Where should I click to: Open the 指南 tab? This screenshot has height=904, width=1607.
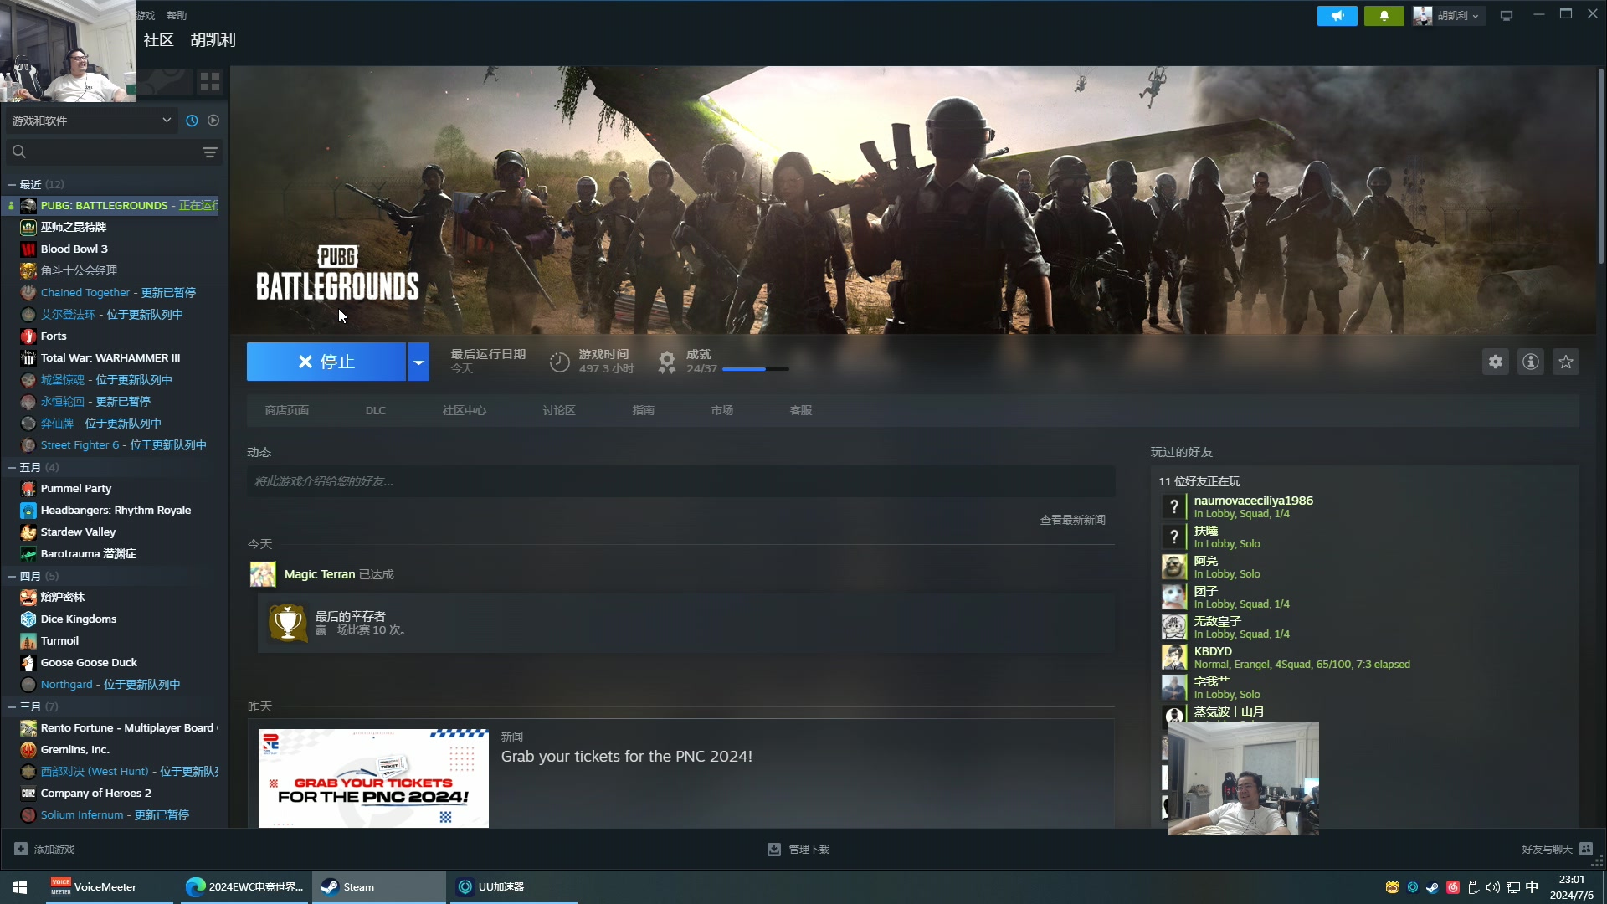point(644,411)
